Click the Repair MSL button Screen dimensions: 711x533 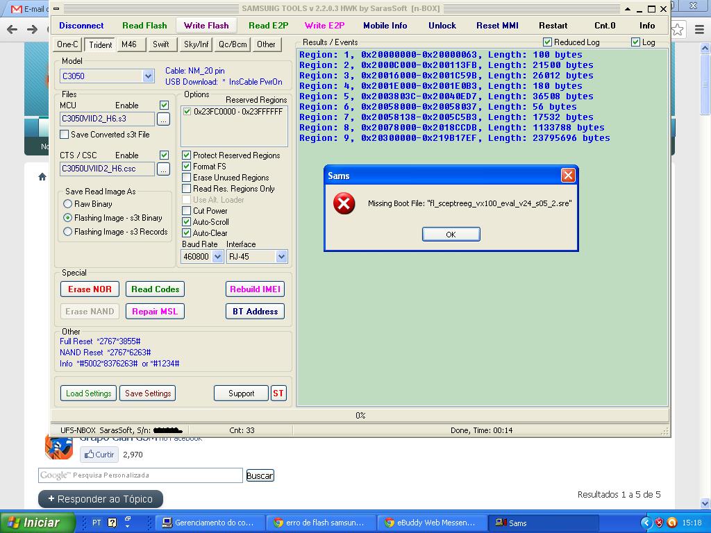(x=155, y=312)
